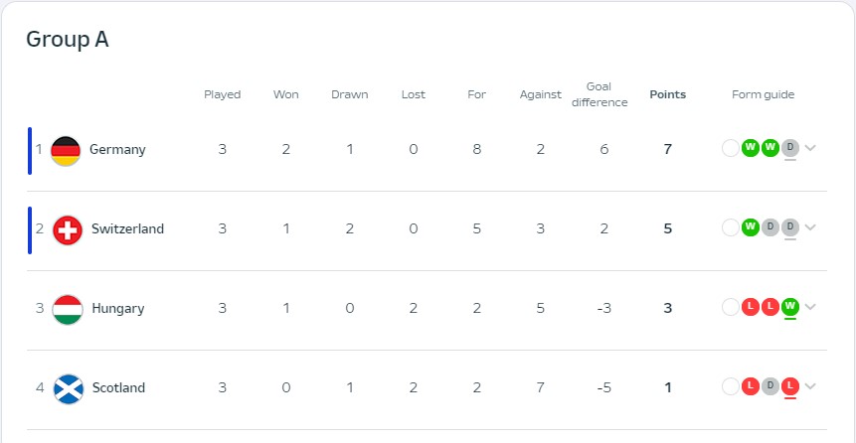Click the Points column header
Image resolution: width=856 pixels, height=443 pixels.
pos(667,95)
